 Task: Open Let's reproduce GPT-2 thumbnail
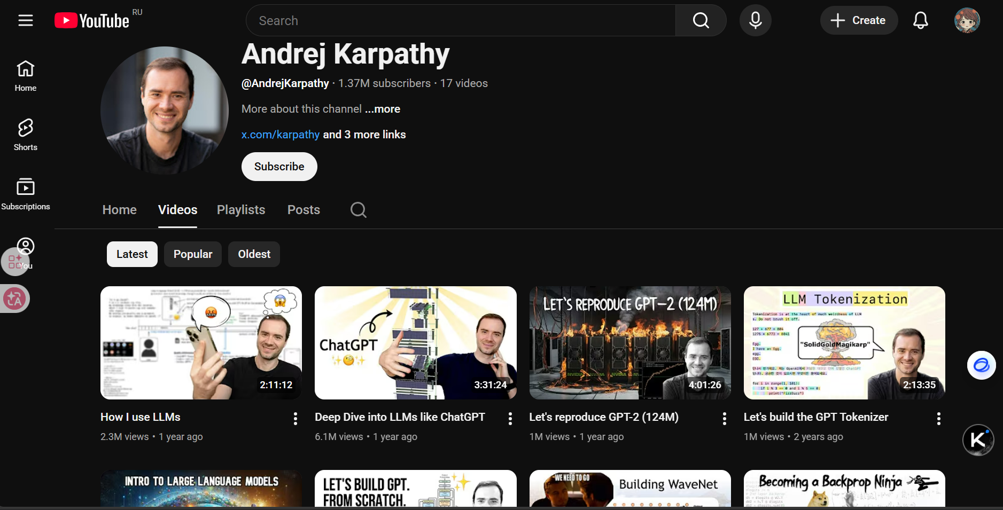(x=630, y=343)
